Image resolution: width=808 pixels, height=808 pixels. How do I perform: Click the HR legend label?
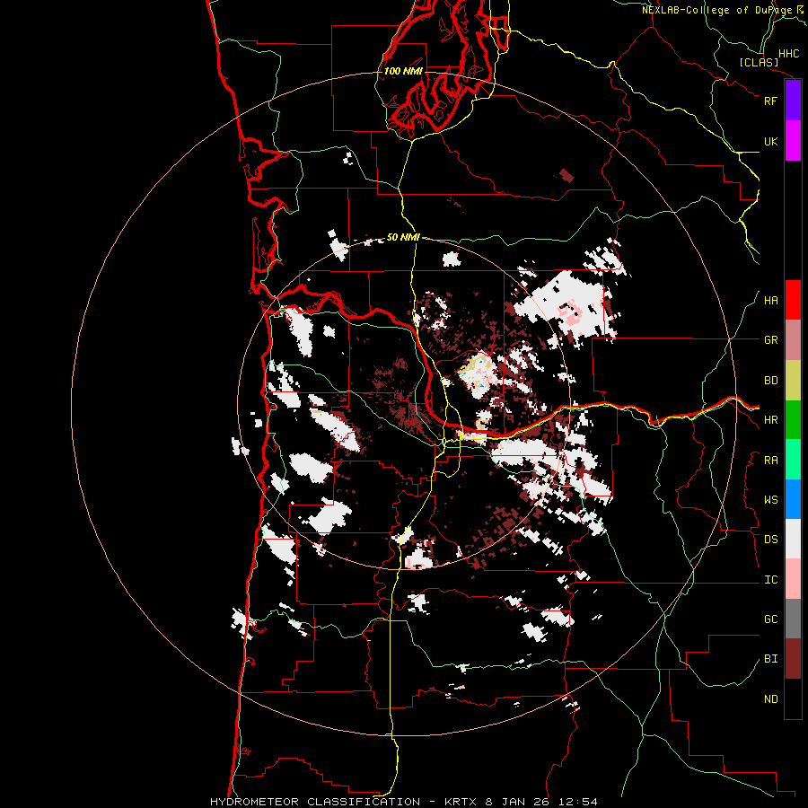[770, 420]
